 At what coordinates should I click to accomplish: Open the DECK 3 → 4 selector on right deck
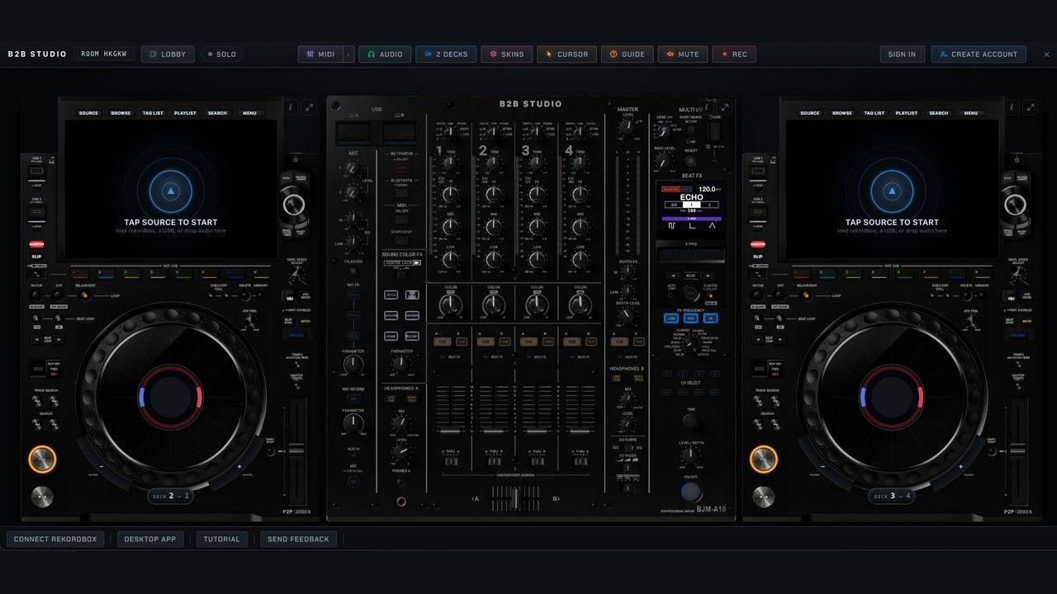click(892, 496)
